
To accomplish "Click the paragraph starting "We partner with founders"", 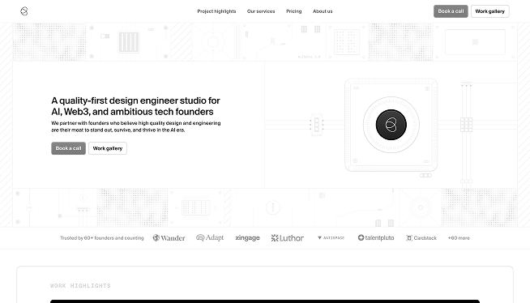I will click(x=136, y=126).
